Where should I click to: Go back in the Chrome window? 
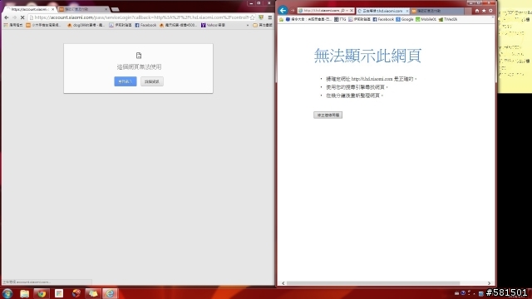tap(7, 17)
